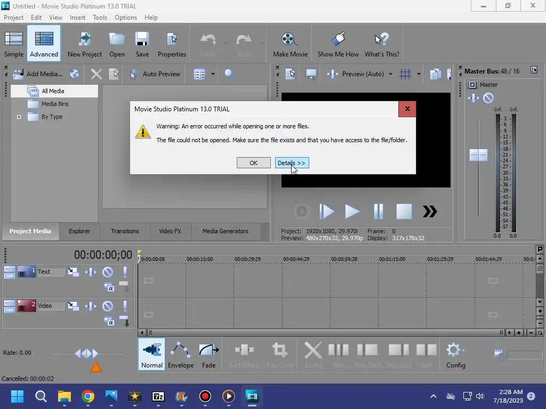The image size is (546, 409).
Task: Open the Explorer tab
Action: point(79,231)
